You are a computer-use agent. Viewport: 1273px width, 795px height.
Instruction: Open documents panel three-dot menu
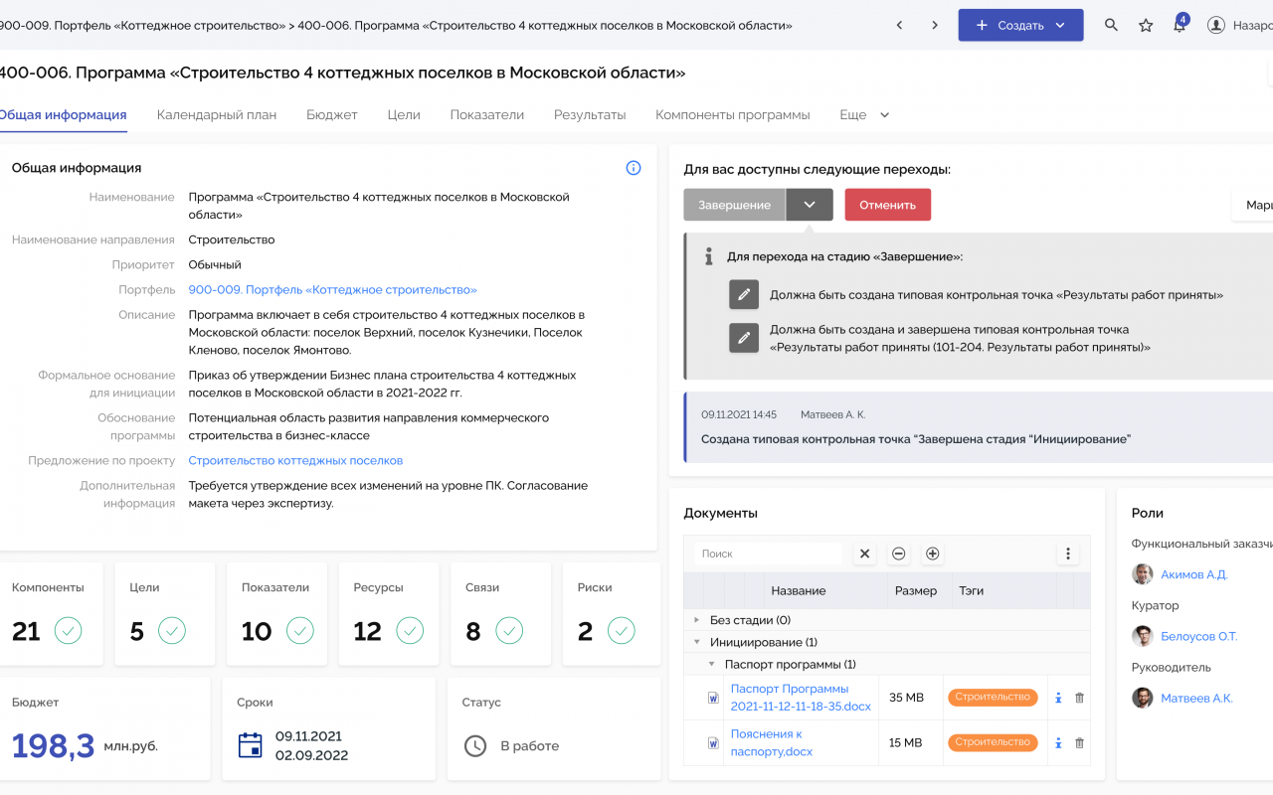(x=1067, y=554)
